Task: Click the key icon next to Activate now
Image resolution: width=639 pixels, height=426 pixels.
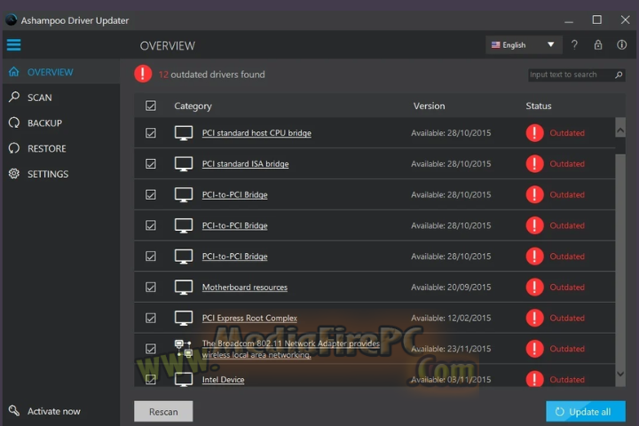Action: pos(14,411)
